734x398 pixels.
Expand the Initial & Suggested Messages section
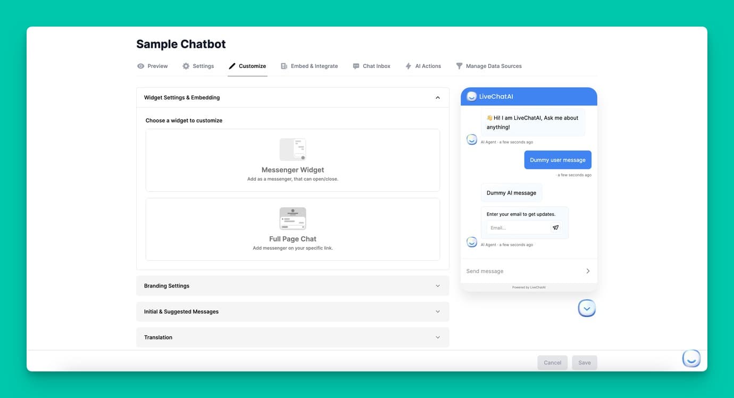[x=293, y=311]
